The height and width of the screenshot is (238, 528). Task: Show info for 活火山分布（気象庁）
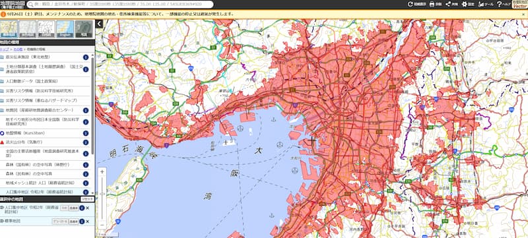86,142
